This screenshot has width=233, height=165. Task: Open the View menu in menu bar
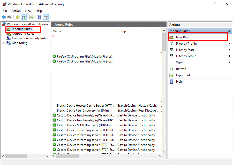[28, 11]
